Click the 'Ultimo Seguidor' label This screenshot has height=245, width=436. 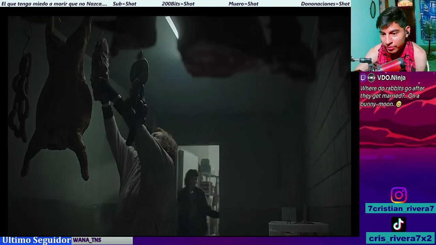(36, 240)
